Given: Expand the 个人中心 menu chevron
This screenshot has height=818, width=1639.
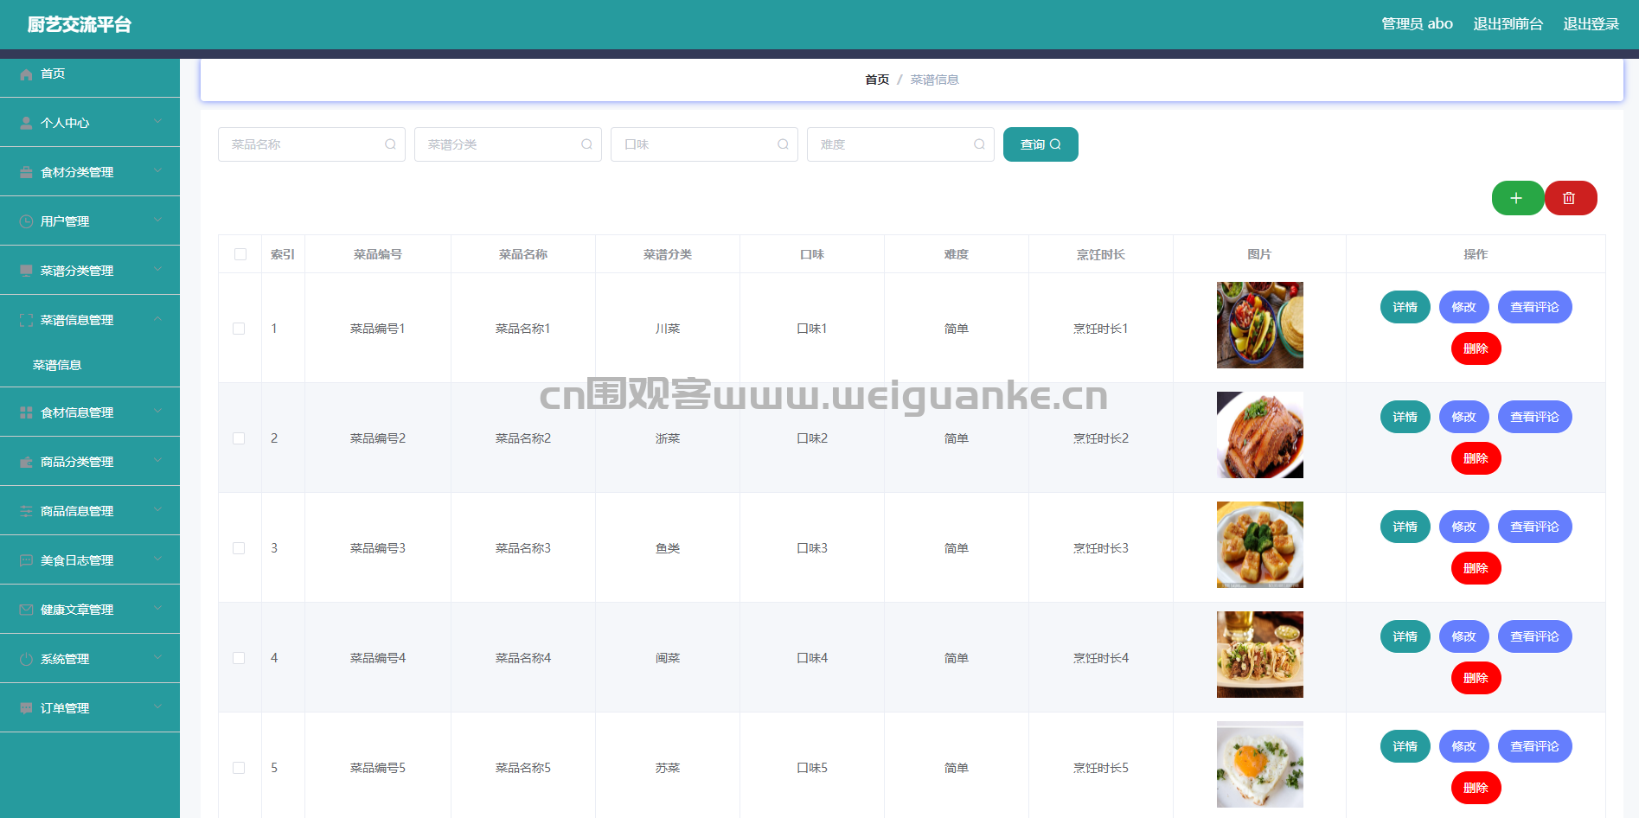Looking at the screenshot, I should pos(157,122).
